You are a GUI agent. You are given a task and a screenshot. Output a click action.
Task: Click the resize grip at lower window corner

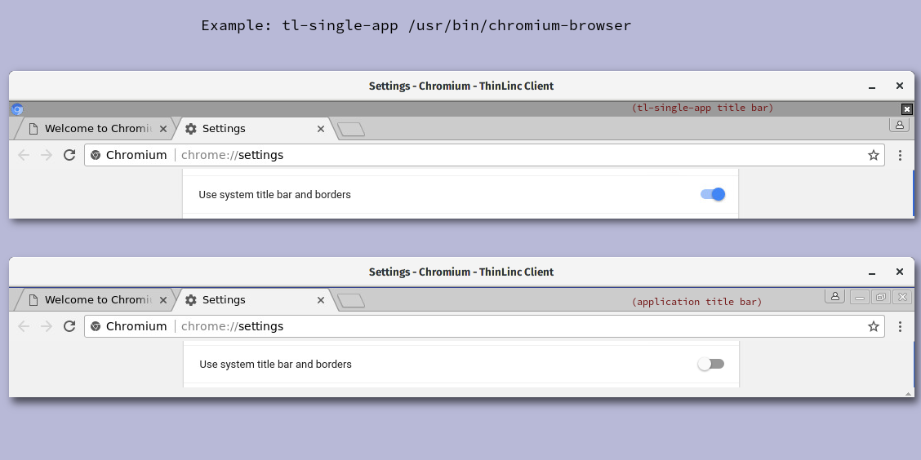910,394
